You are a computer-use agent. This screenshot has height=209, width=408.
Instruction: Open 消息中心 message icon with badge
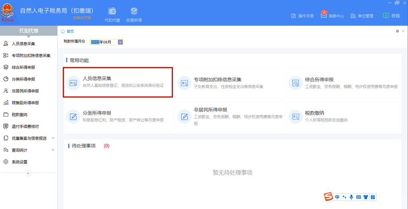tap(324, 16)
